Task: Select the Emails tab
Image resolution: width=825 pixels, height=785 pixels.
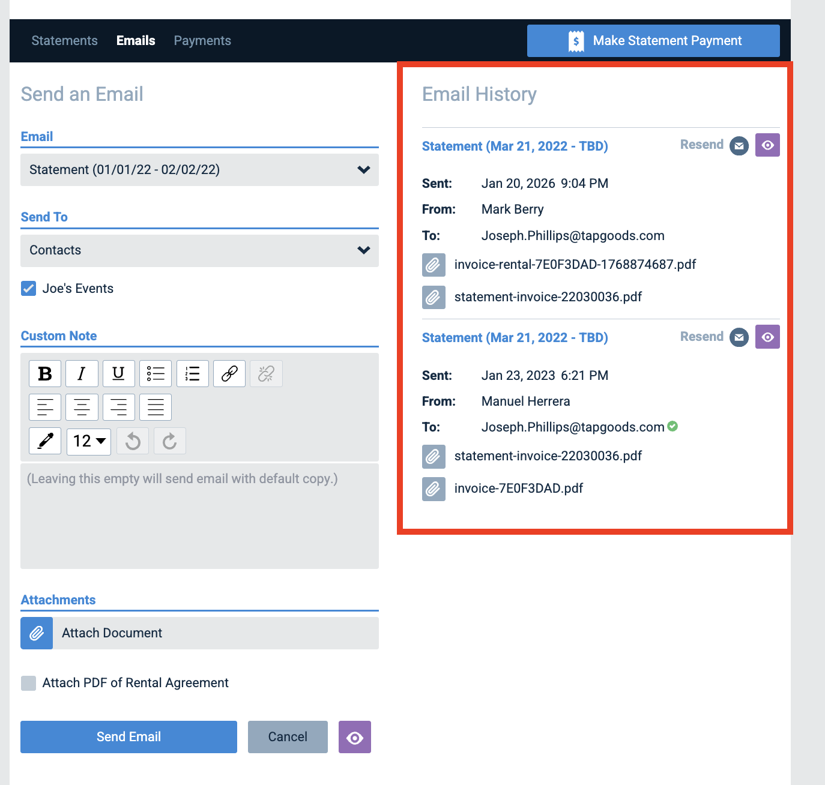Action: click(136, 41)
